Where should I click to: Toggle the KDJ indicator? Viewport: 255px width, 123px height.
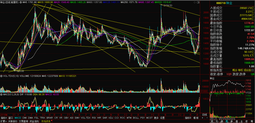[111, 118]
